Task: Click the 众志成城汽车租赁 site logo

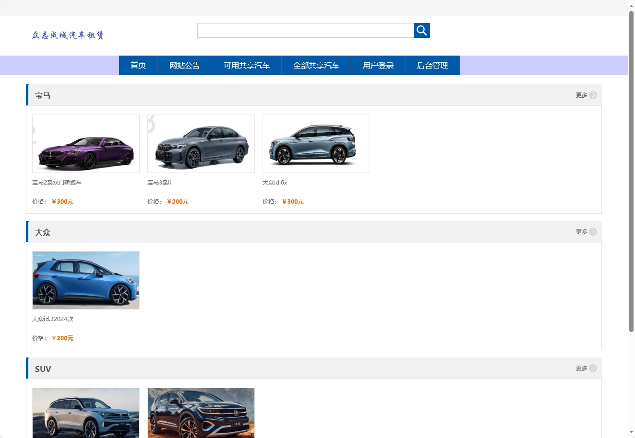Action: point(67,35)
